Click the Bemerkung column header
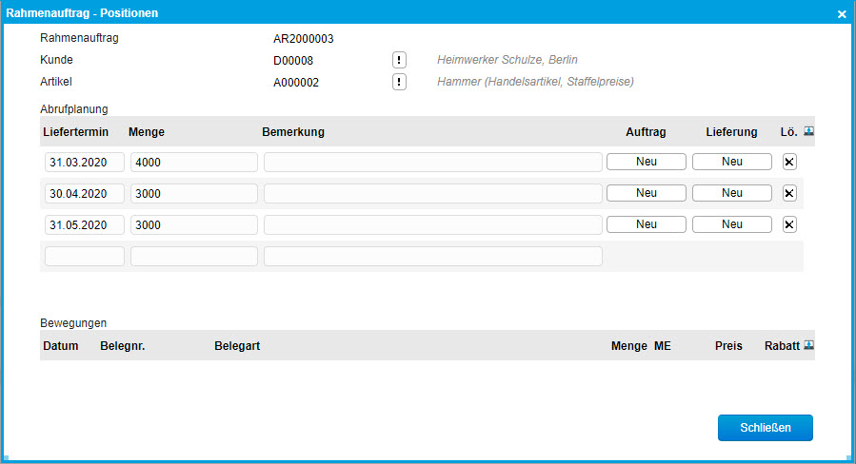 click(293, 132)
